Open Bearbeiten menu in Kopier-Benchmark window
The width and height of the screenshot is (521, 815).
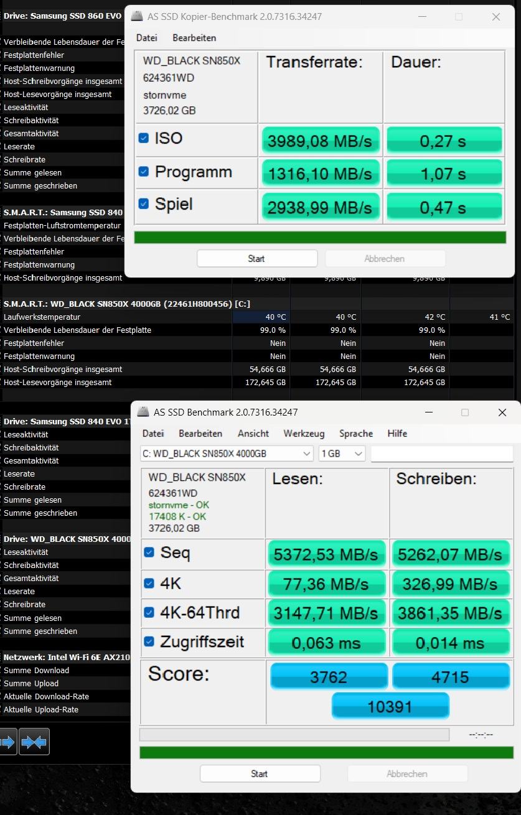(x=194, y=38)
